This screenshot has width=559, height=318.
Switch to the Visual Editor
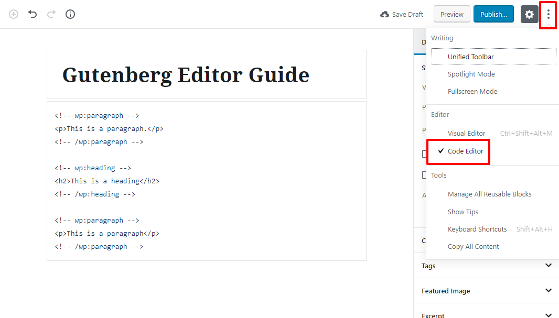coord(494,133)
